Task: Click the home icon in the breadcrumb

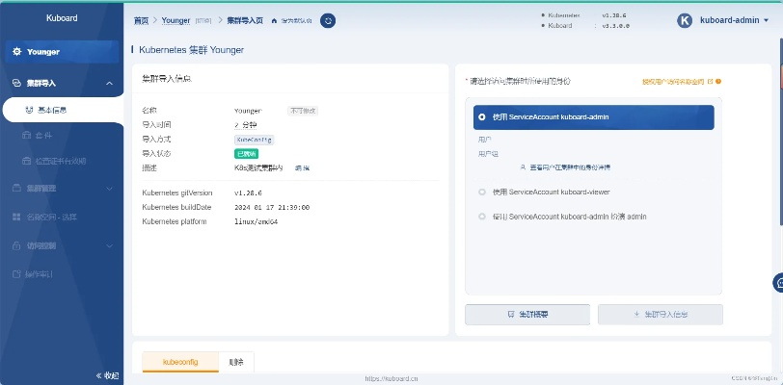Action: (274, 20)
